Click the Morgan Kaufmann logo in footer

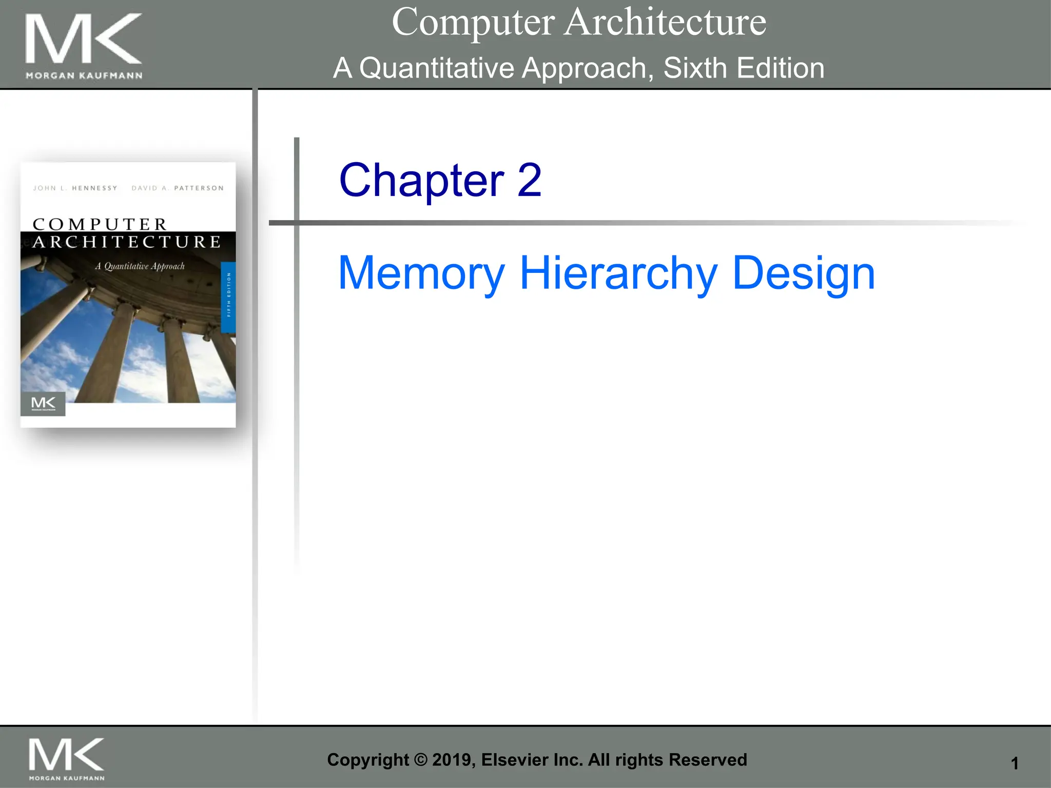pos(67,754)
